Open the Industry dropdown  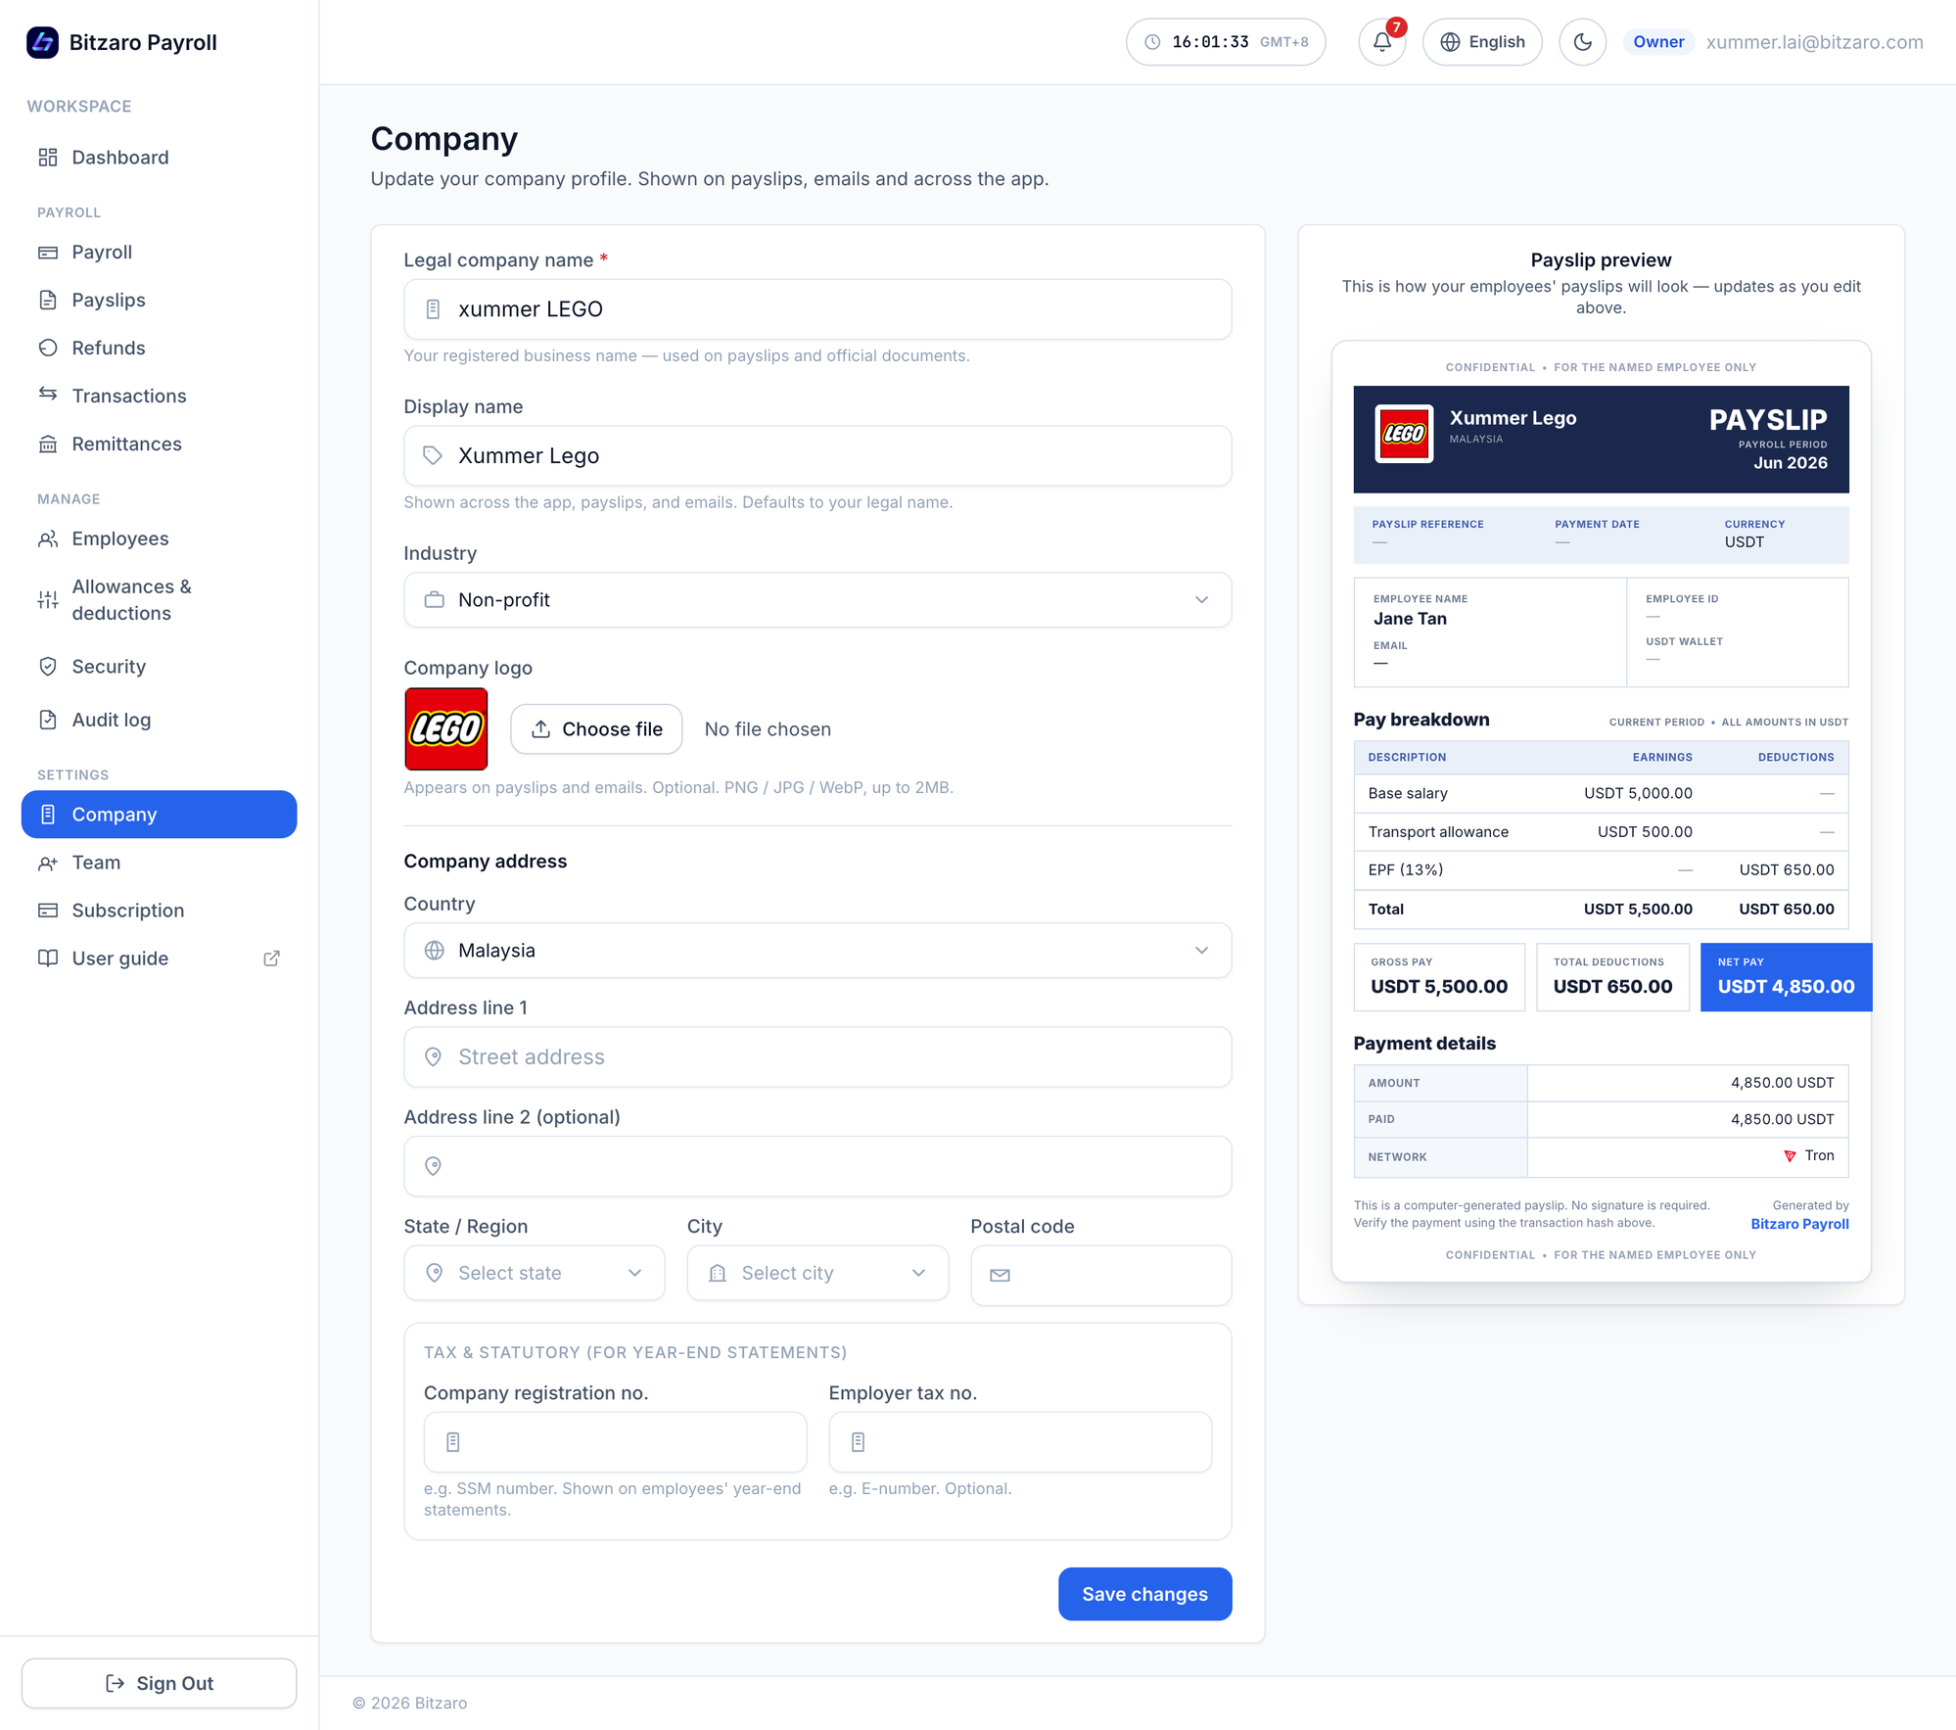(817, 600)
